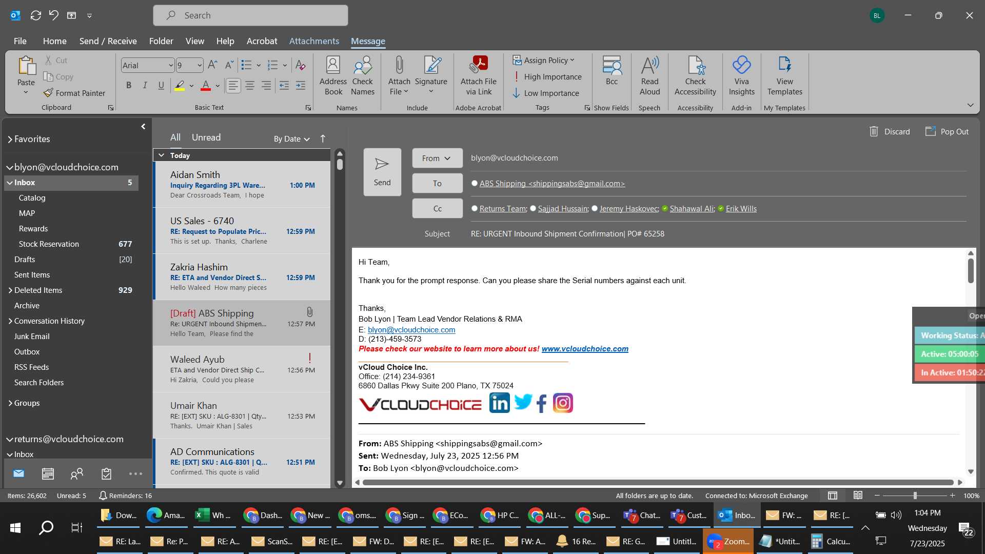
Task: Toggle Bold formatting
Action: [129, 86]
